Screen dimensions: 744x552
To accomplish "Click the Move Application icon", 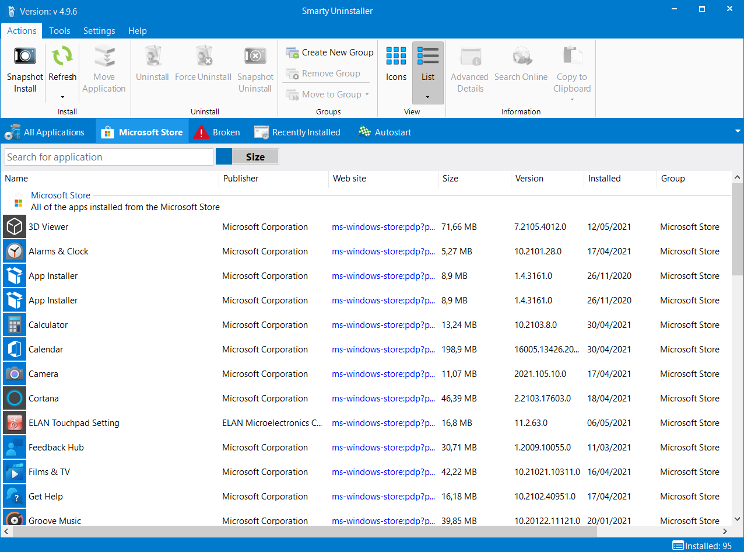I will pos(104,57).
